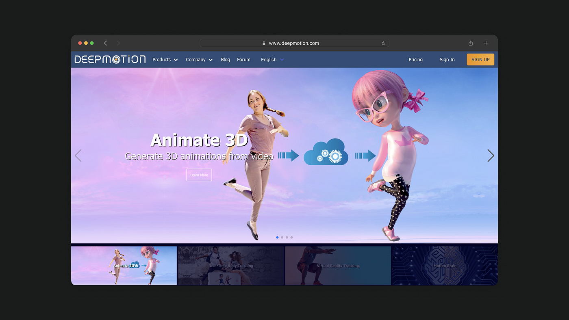Select the second carousel indicator dot
The height and width of the screenshot is (320, 569).
282,237
